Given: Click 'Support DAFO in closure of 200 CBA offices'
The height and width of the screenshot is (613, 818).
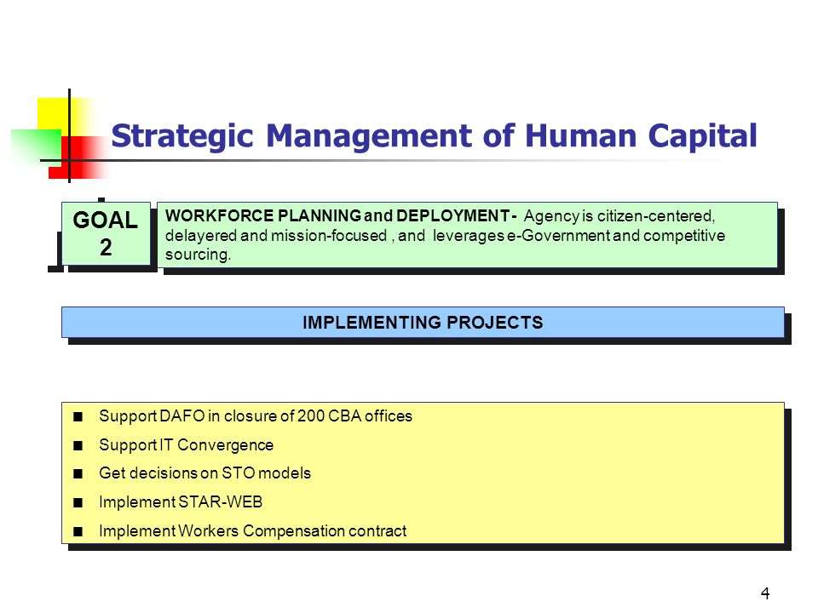Looking at the screenshot, I should [x=256, y=416].
